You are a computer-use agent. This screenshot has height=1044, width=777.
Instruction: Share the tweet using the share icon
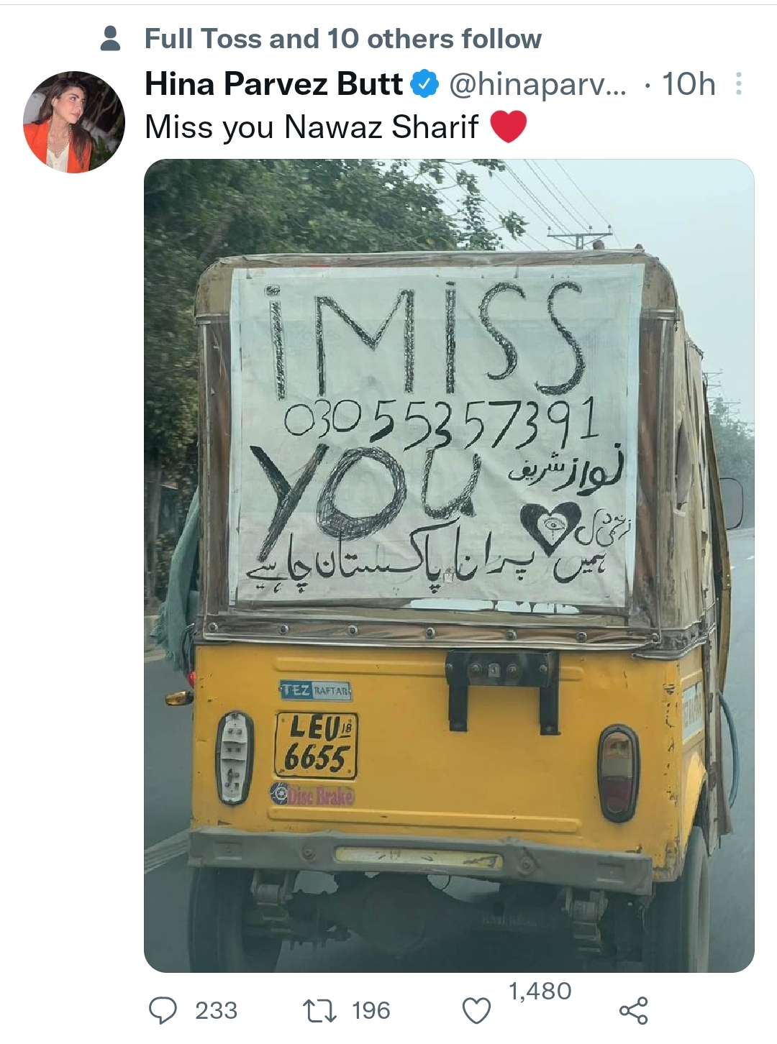(x=633, y=1010)
